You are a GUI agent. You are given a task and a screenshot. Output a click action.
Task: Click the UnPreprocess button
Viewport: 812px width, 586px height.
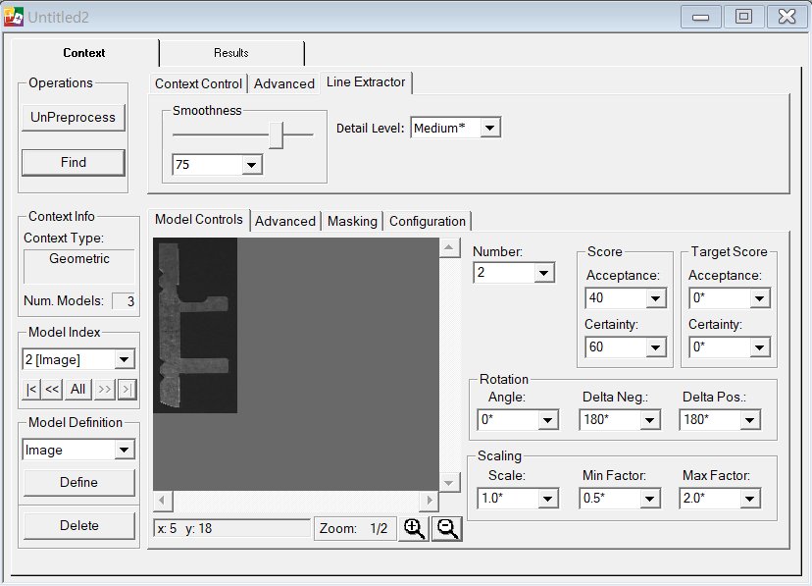(73, 118)
